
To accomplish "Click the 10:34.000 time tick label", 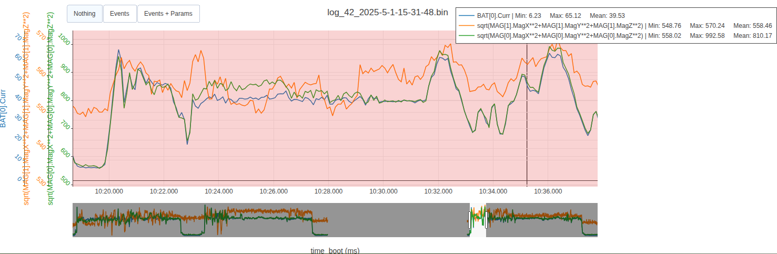I will tap(493, 191).
